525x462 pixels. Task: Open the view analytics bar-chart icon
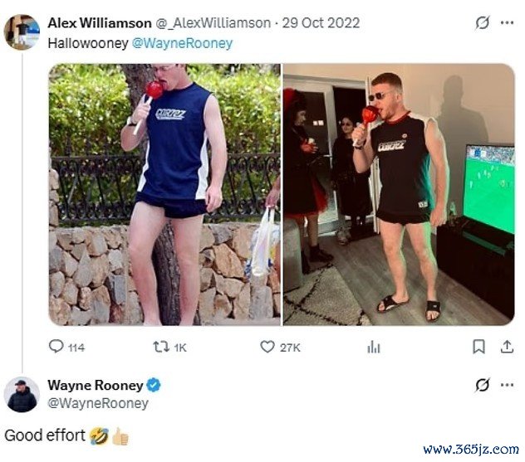(373, 347)
